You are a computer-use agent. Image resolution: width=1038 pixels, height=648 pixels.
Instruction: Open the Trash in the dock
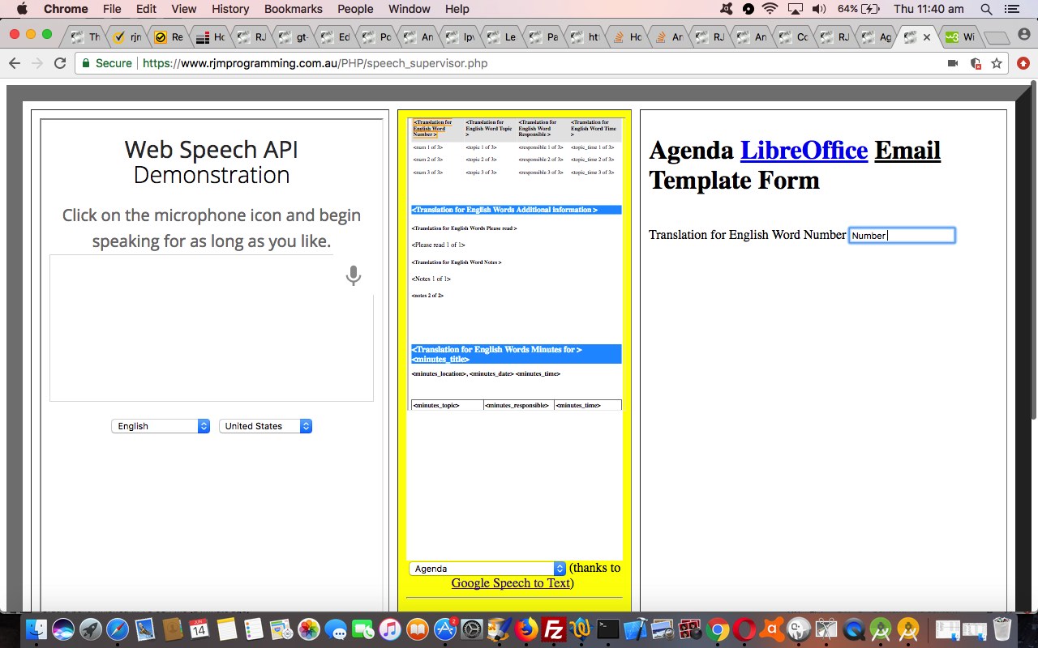click(1002, 629)
